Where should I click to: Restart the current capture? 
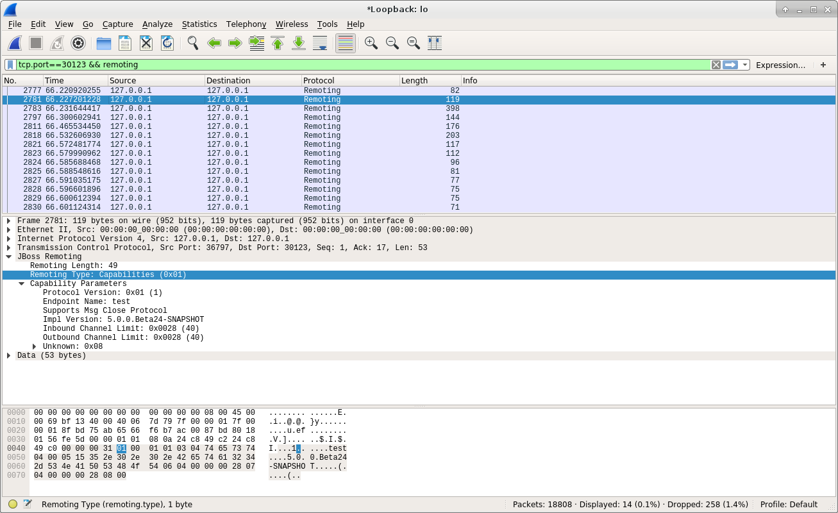tap(57, 43)
